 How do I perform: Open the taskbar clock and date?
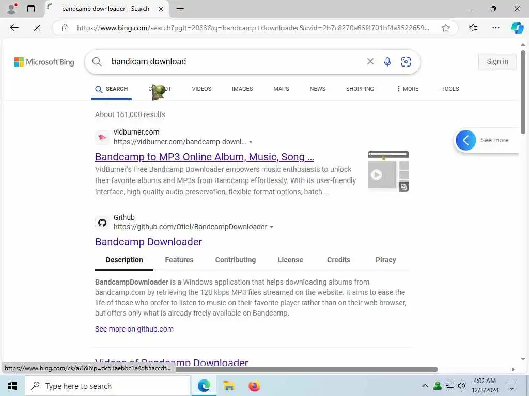point(485,386)
